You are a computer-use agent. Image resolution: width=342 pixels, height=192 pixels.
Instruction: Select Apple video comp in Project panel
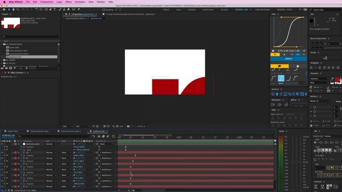click(14, 47)
